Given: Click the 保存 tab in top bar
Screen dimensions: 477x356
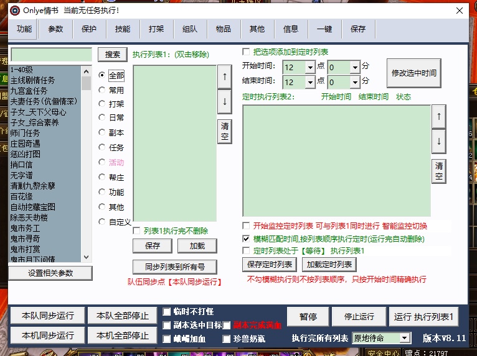Looking at the screenshot, I should [358, 29].
